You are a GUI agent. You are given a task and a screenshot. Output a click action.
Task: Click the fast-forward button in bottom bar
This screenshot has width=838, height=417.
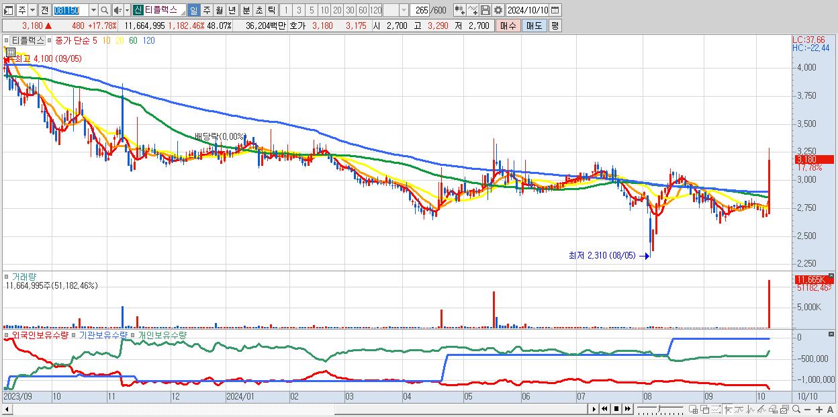[627, 409]
